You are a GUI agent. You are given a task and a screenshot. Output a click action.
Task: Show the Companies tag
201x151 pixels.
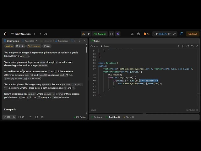[x=34, y=46]
